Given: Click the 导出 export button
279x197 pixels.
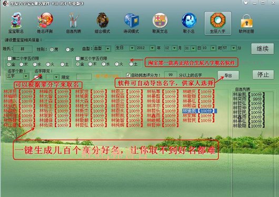Looking at the screenshot, I should 228,75.
